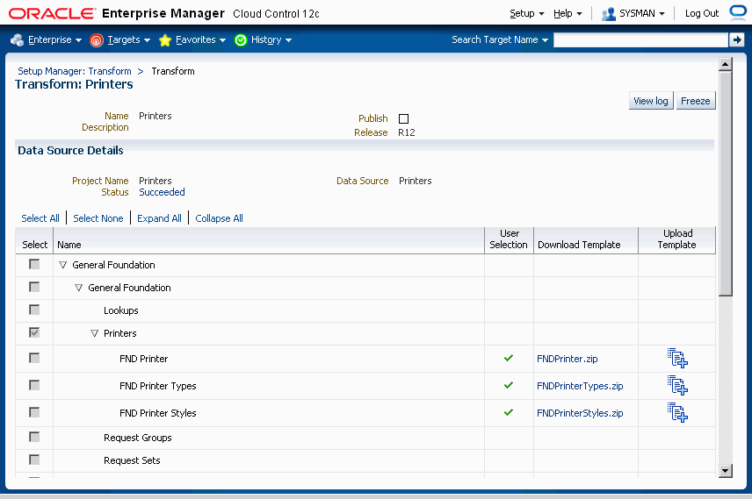752x499 pixels.
Task: Click the Favorites star icon
Action: click(x=165, y=40)
